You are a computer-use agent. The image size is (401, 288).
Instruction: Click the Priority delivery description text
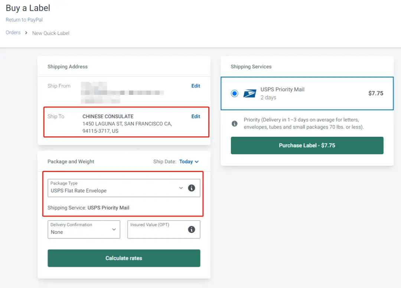[304, 123]
